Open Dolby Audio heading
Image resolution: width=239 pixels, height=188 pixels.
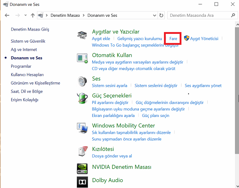[x=107, y=180]
